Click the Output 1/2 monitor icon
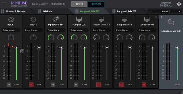183x94 pixels. pos(79,19)
